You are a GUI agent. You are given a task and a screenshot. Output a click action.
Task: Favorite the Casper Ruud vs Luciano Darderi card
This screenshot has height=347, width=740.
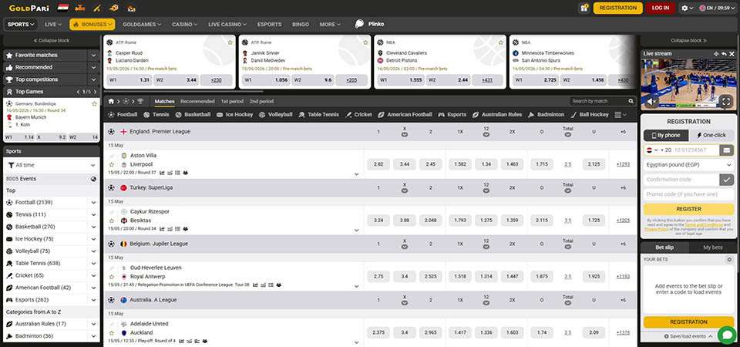click(x=230, y=42)
